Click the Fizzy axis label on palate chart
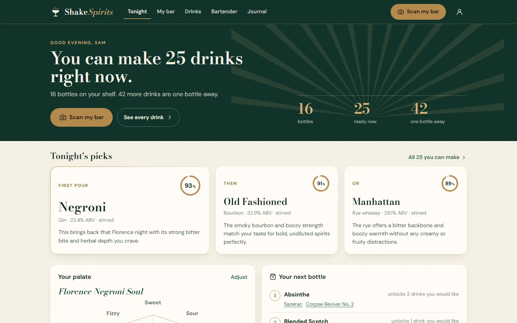The width and height of the screenshot is (517, 323). coord(113,313)
